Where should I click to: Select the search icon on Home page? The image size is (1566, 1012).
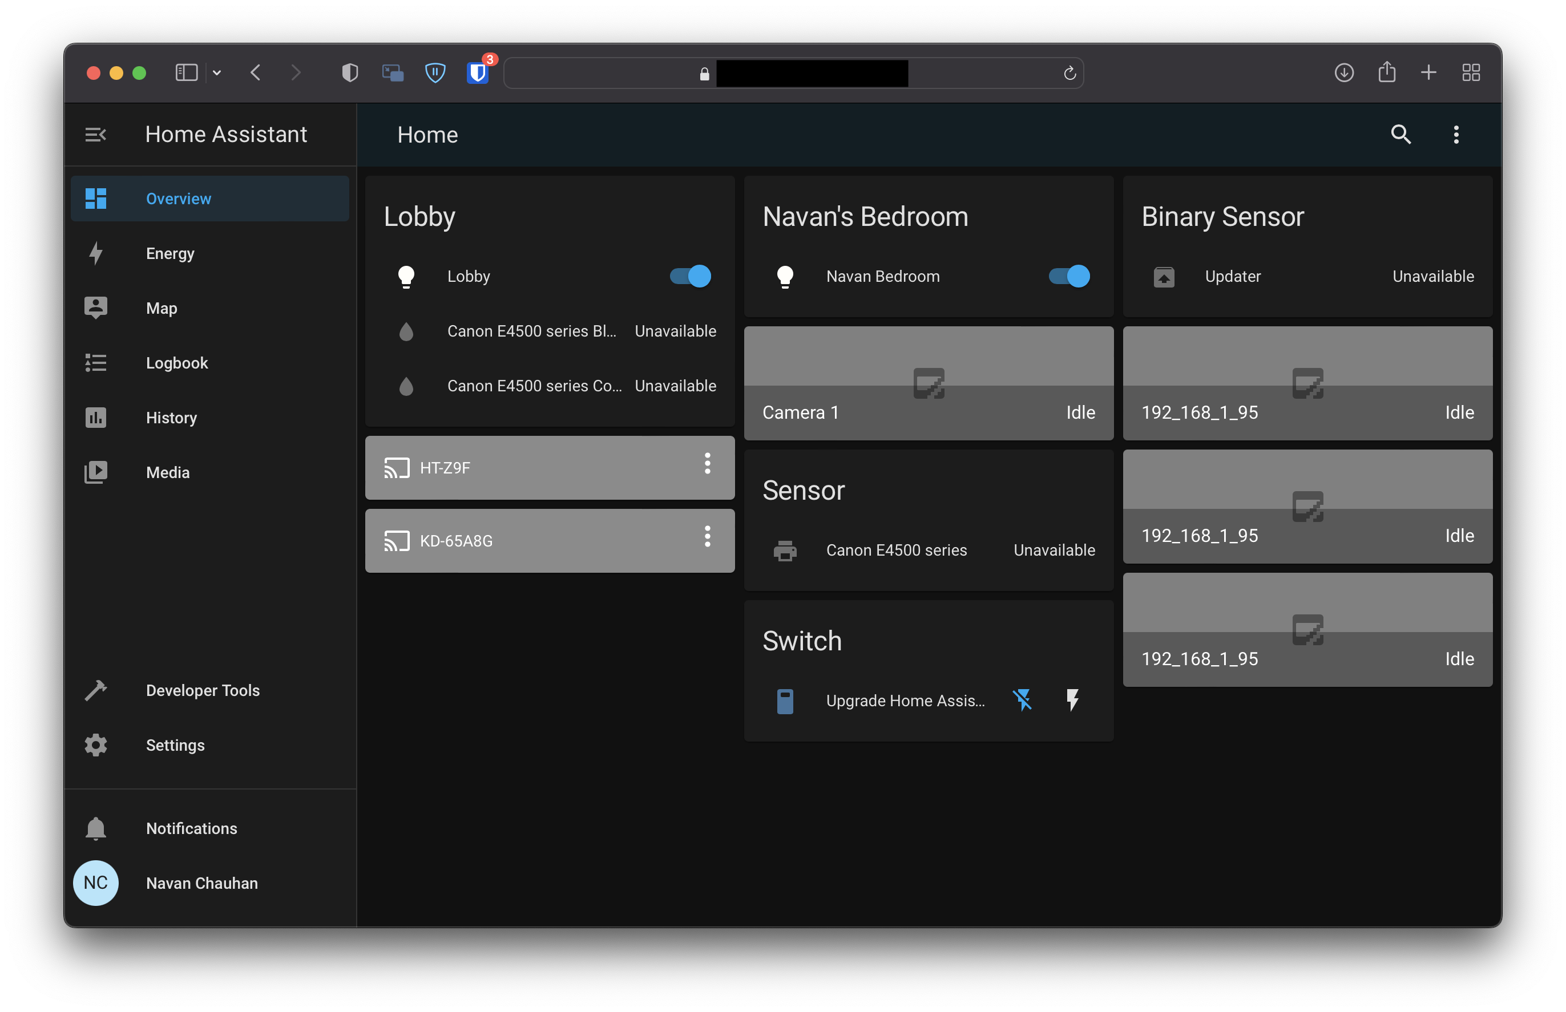(1400, 133)
